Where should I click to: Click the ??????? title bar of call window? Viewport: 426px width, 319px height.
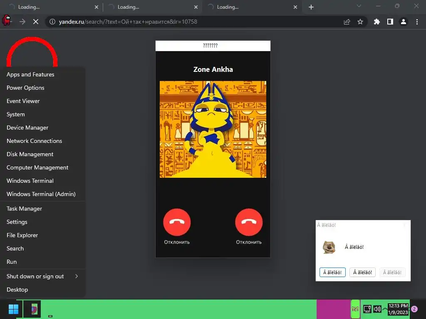click(213, 46)
